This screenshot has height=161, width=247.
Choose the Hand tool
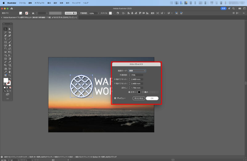pyautogui.click(x=10, y=72)
